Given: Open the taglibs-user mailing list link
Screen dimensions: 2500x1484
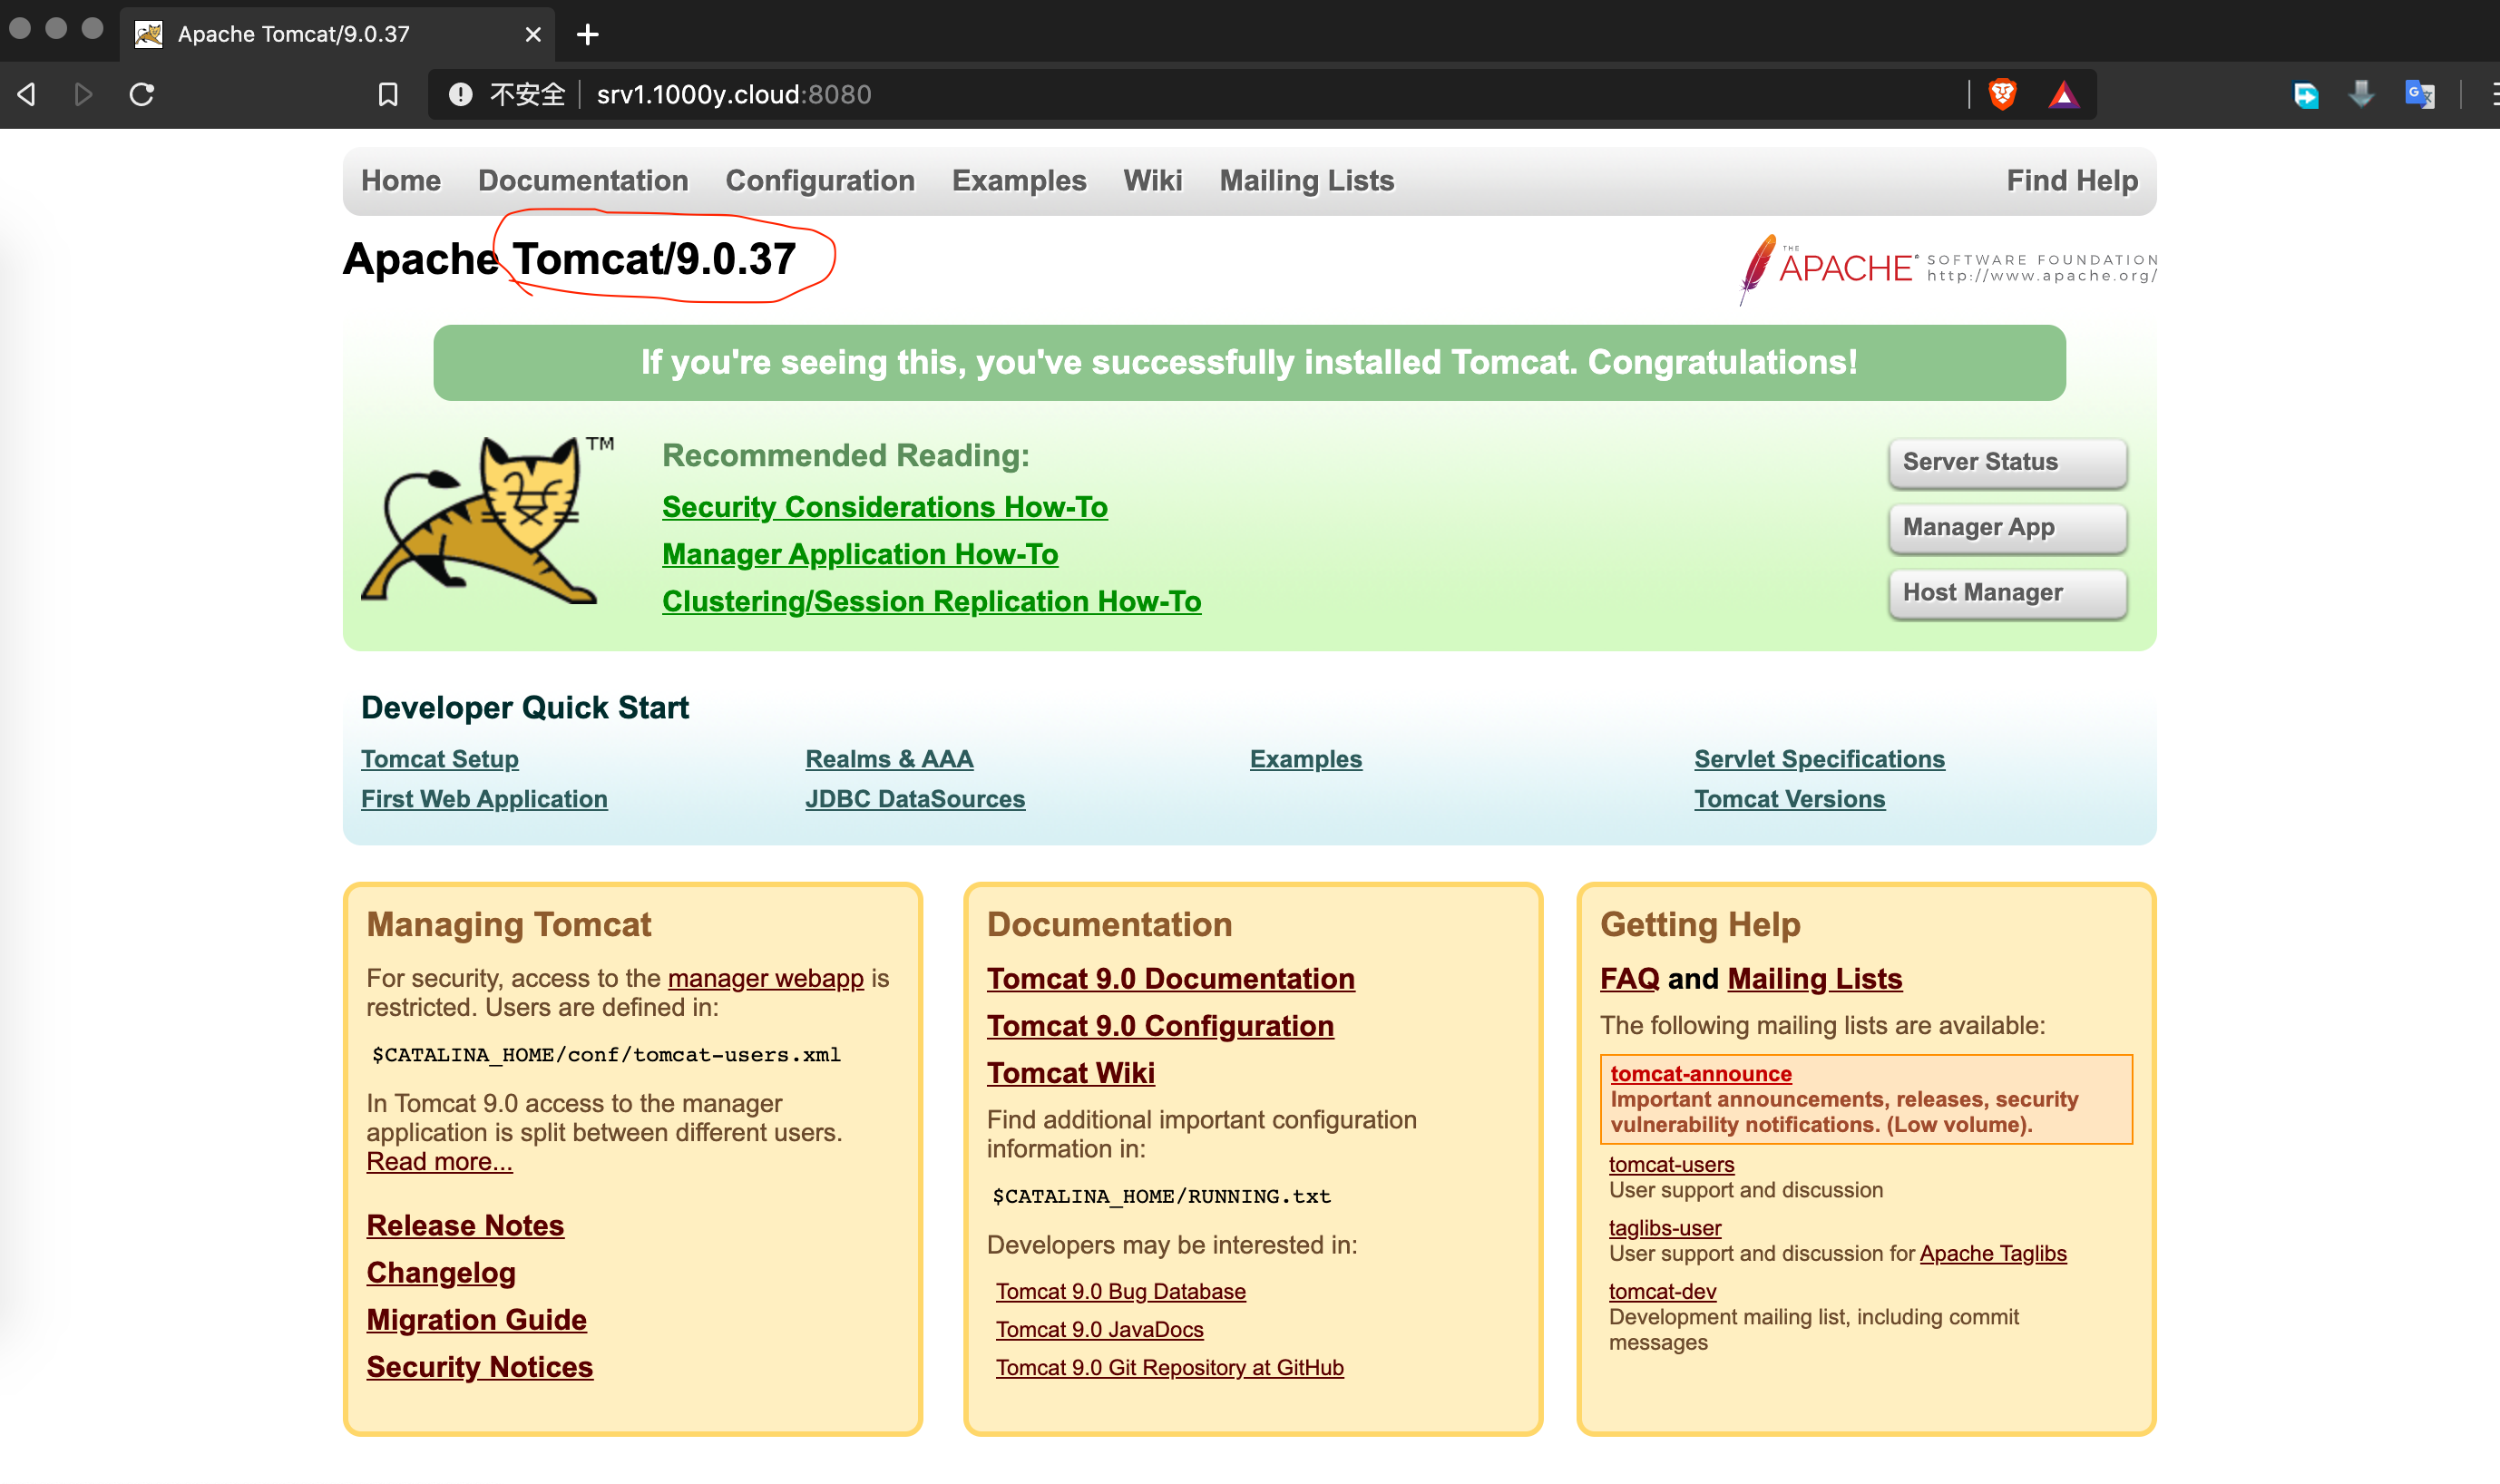Looking at the screenshot, I should tap(1664, 1227).
